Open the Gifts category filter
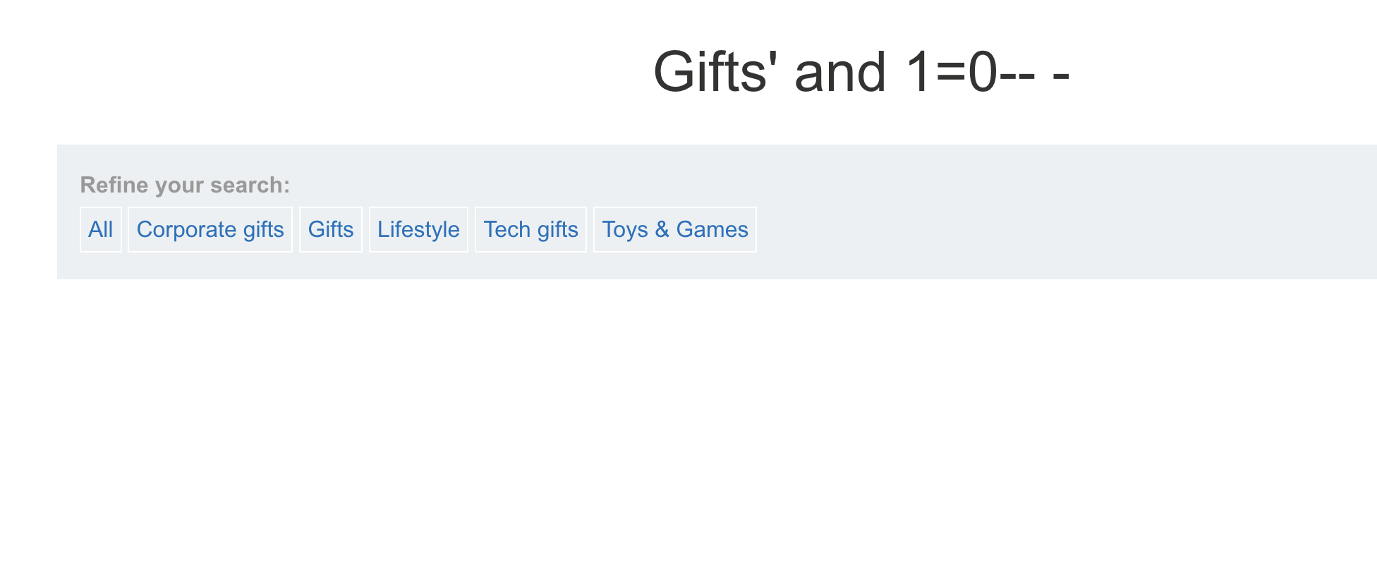The image size is (1377, 567). pos(331,229)
